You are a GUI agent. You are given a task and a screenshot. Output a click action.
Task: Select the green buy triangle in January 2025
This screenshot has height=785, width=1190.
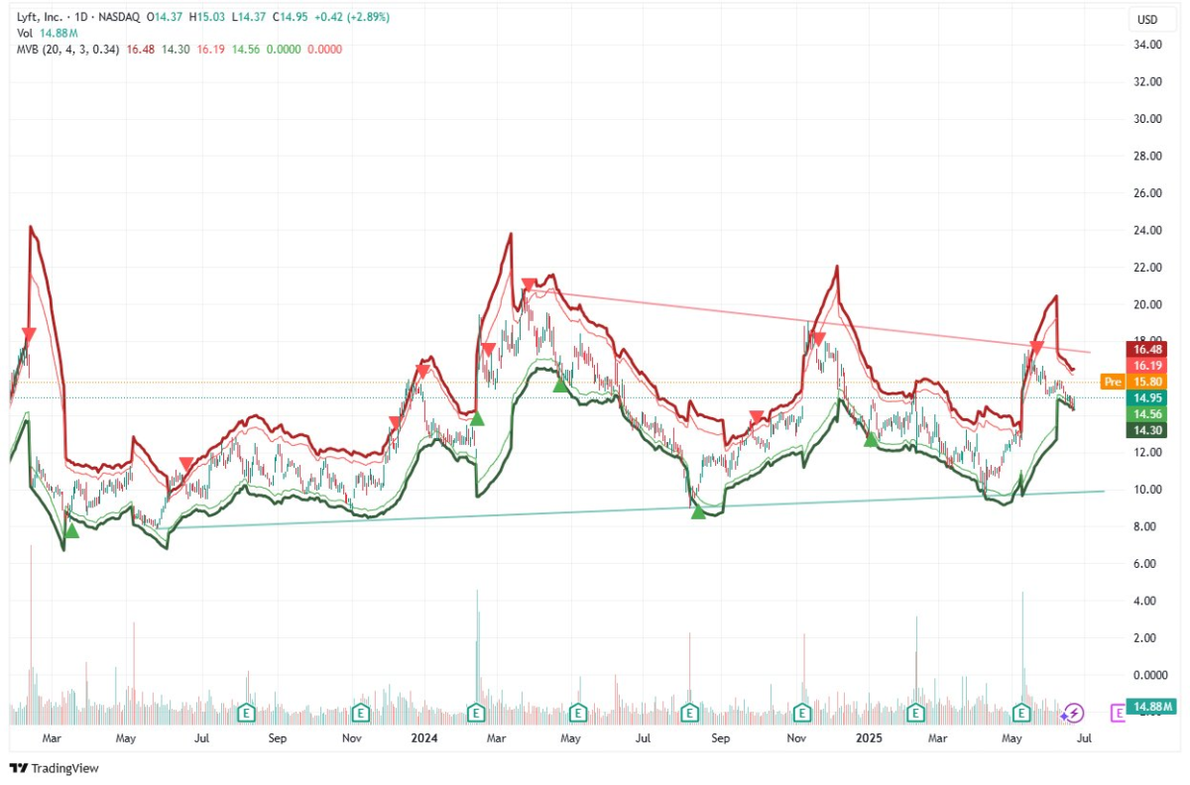[871, 439]
